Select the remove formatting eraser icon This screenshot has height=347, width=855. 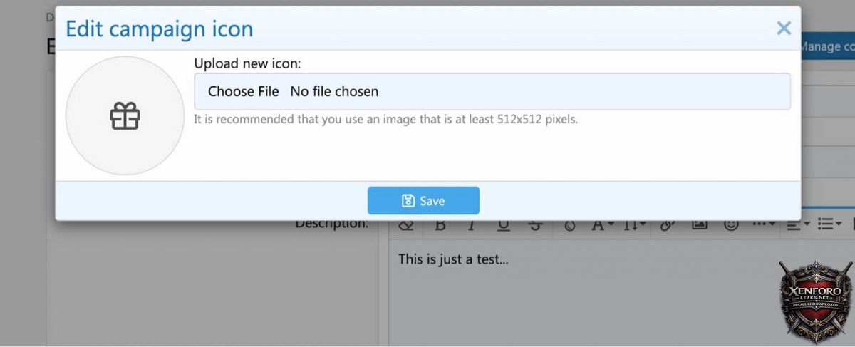[x=406, y=225]
